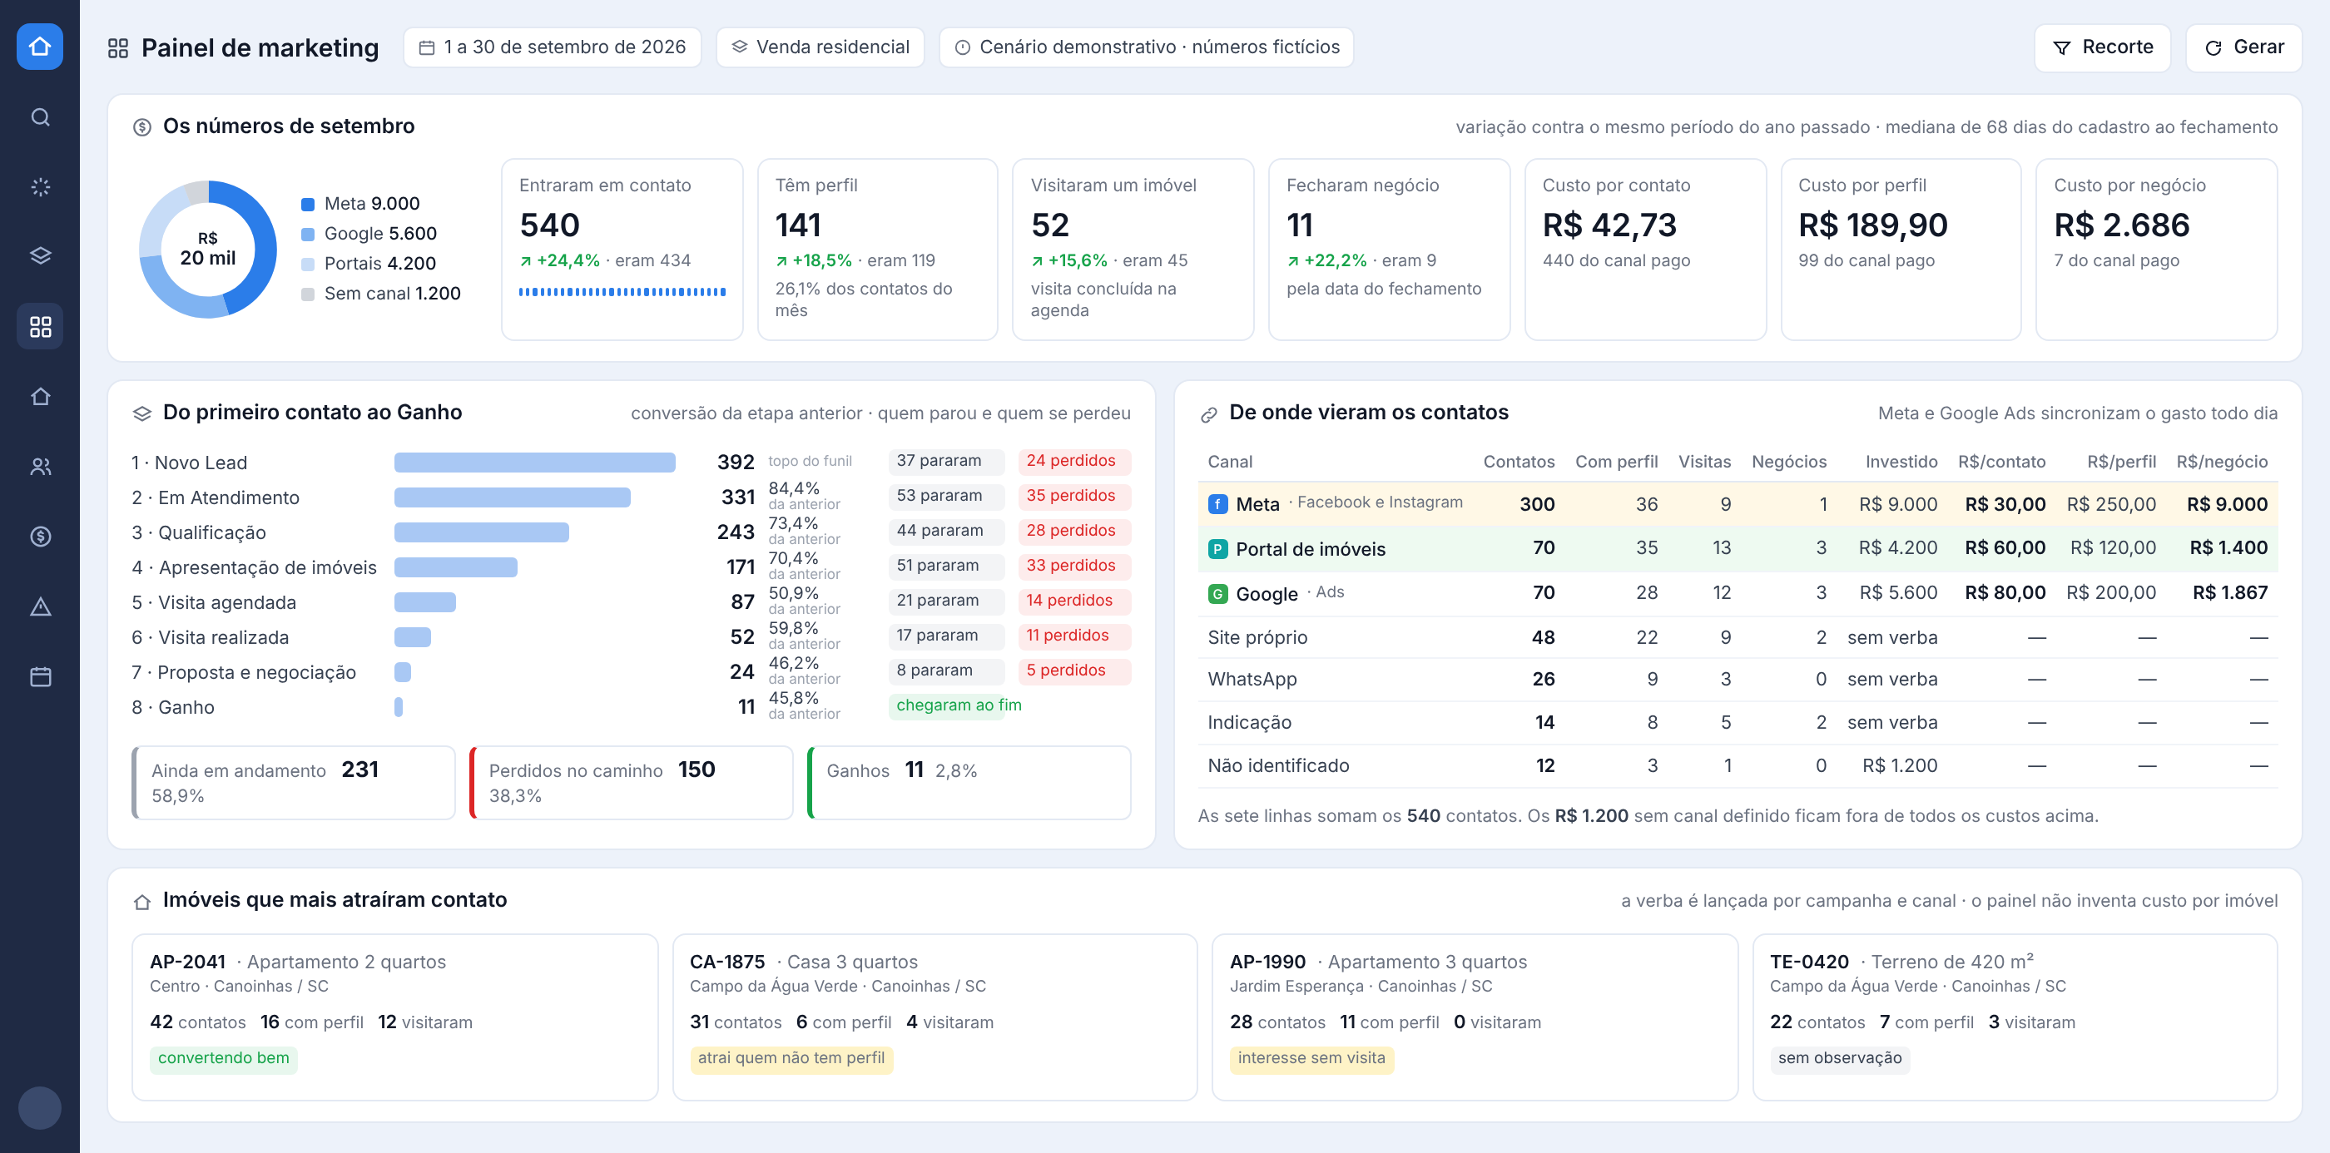Select the Novo Lead funnel bar
The image size is (2330, 1153).
534,462
